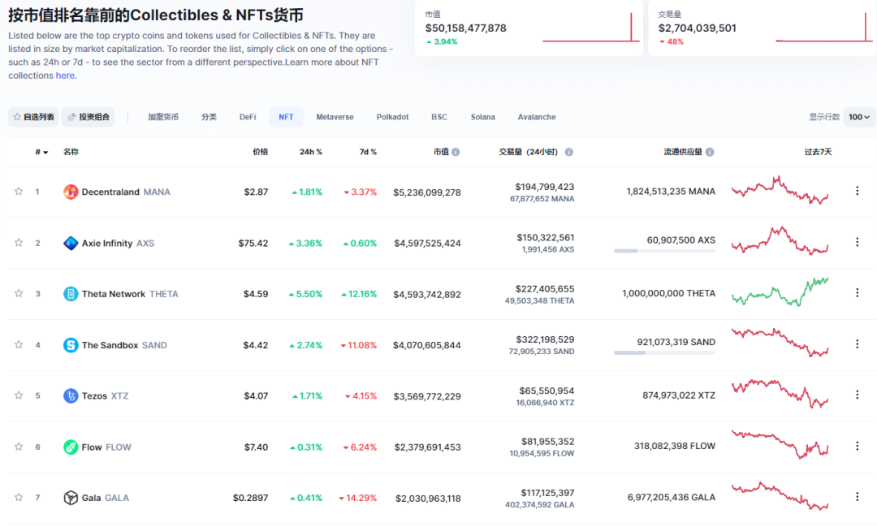This screenshot has height=527, width=877.
Task: Click the info icon next to 交易量 (24小时) header
Action: click(x=568, y=152)
